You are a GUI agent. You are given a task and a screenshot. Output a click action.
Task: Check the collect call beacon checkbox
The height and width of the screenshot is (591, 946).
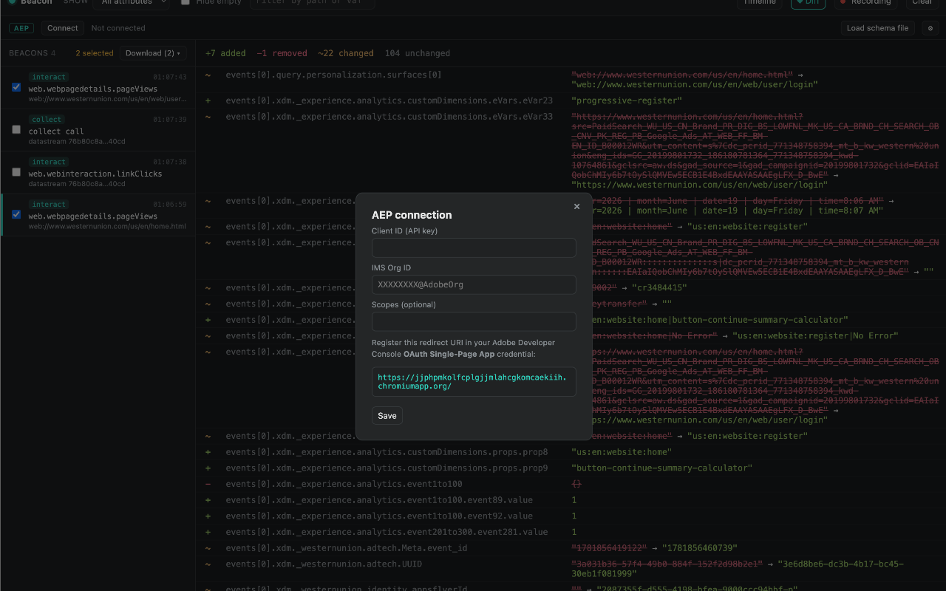coord(16,129)
